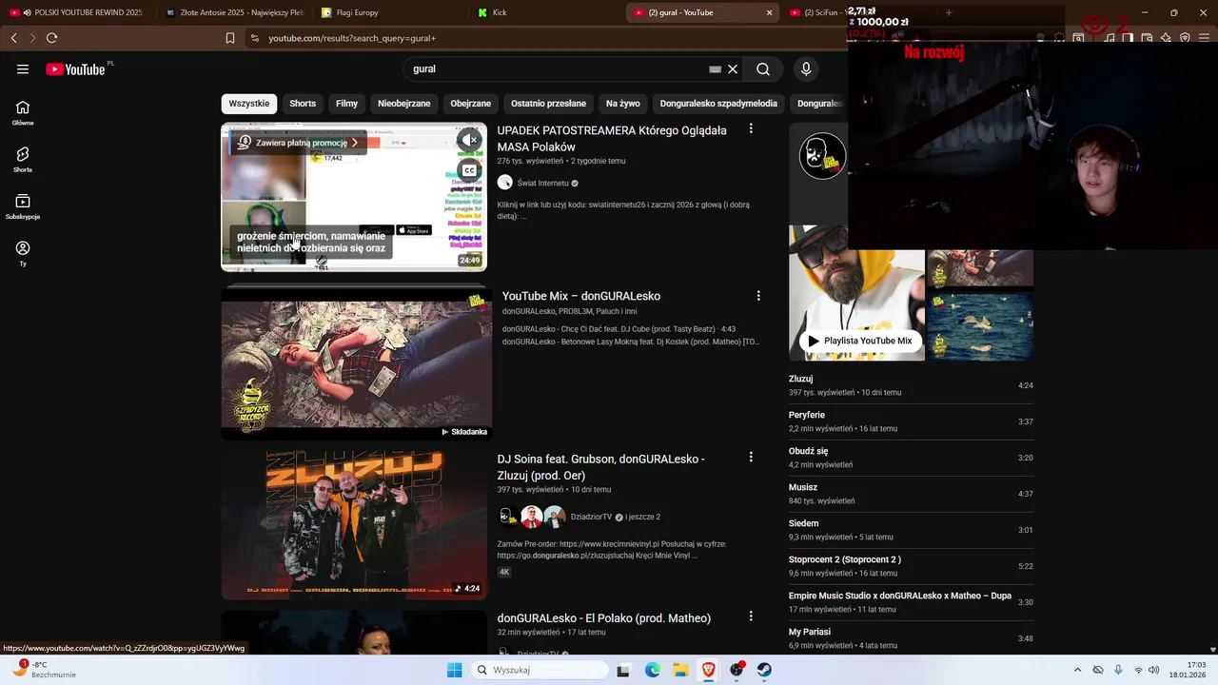Viewport: 1218px width, 685px height.
Task: Open the donGURALesko channel avatar in the side panel
Action: click(823, 157)
